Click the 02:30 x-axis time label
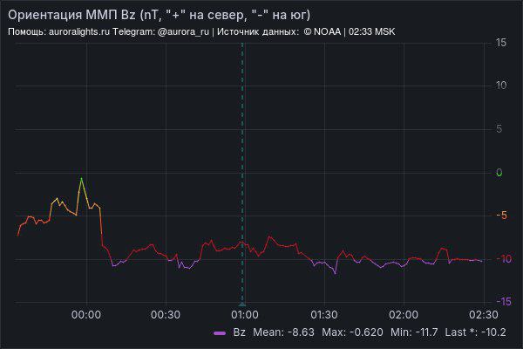 483,315
